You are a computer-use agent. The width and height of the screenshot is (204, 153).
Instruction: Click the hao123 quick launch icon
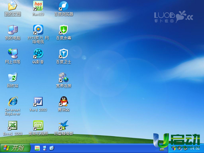pyautogui.click(x=37, y=148)
